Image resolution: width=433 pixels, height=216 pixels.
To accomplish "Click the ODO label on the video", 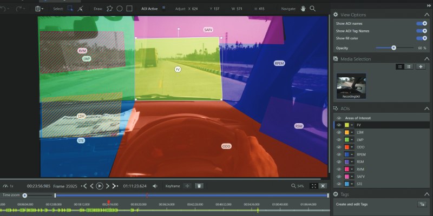I will pyautogui.click(x=226, y=146).
